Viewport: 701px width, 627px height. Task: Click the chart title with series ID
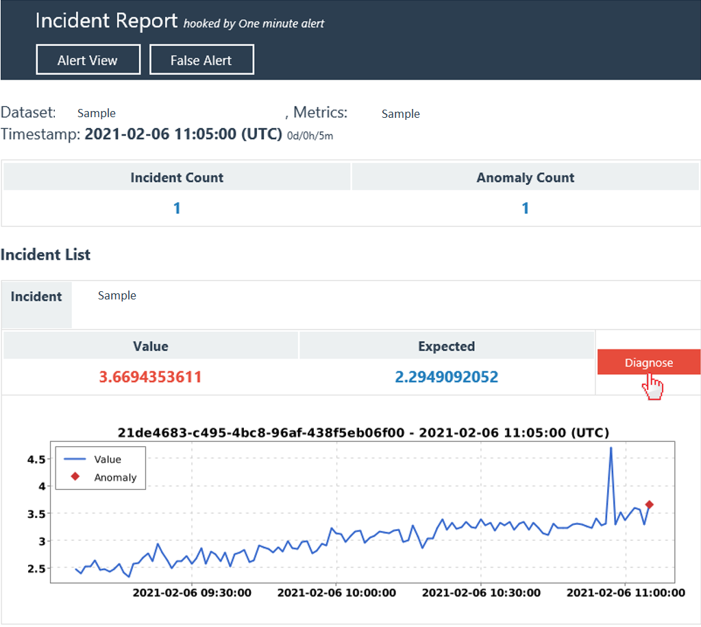point(363,433)
